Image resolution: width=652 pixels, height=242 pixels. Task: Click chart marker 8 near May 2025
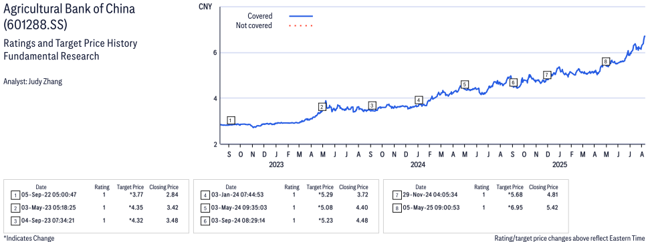pyautogui.click(x=605, y=62)
